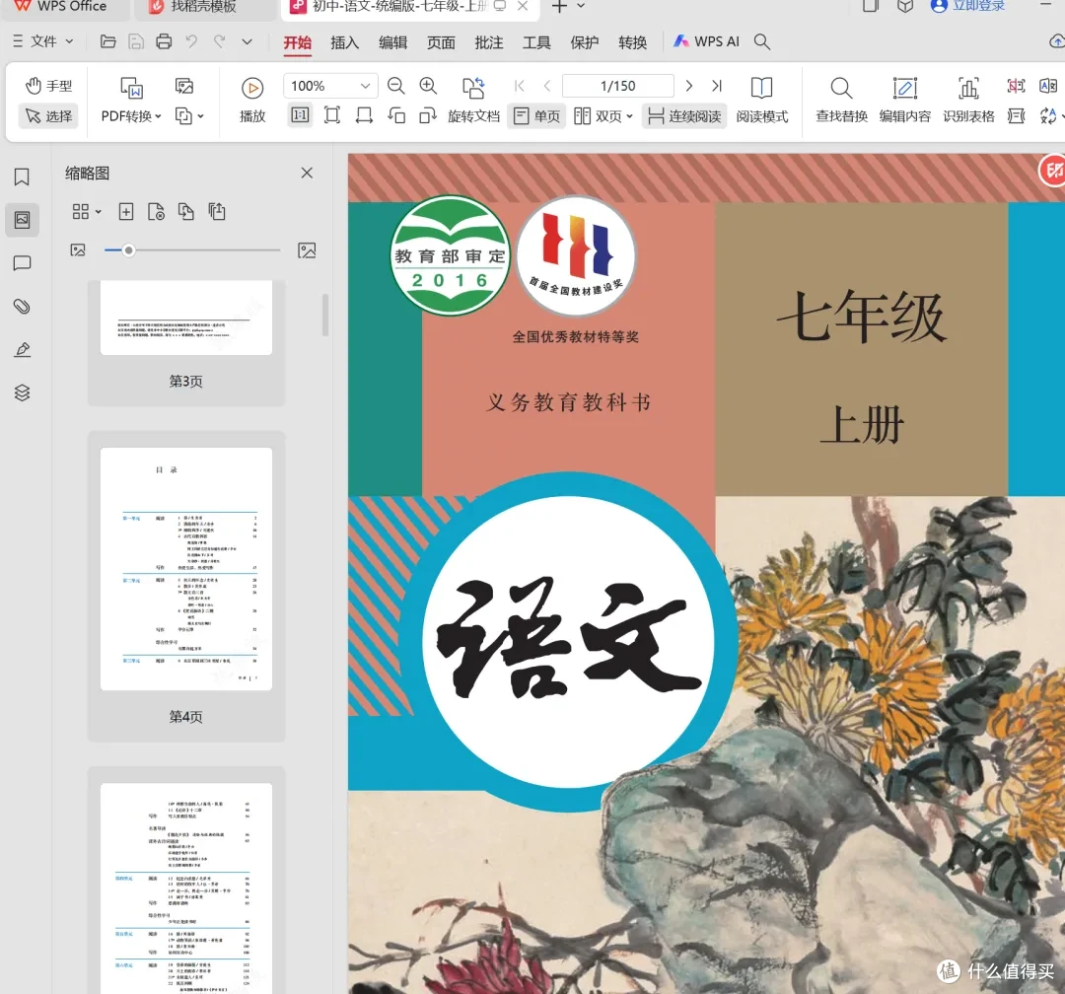Click 识别表格 recognize table tool

click(968, 100)
